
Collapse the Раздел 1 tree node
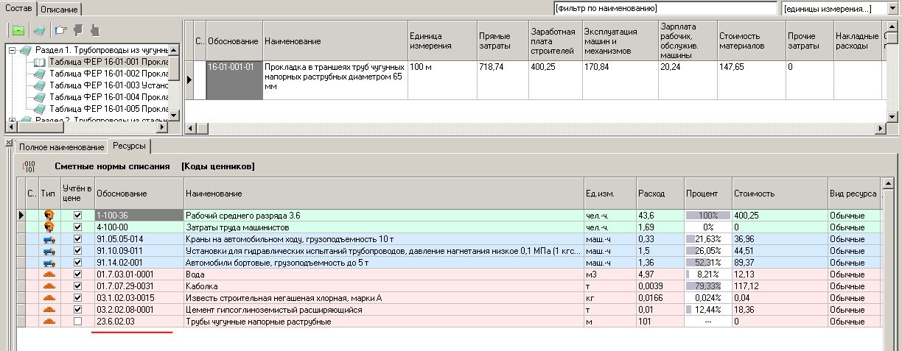pyautogui.click(x=13, y=50)
